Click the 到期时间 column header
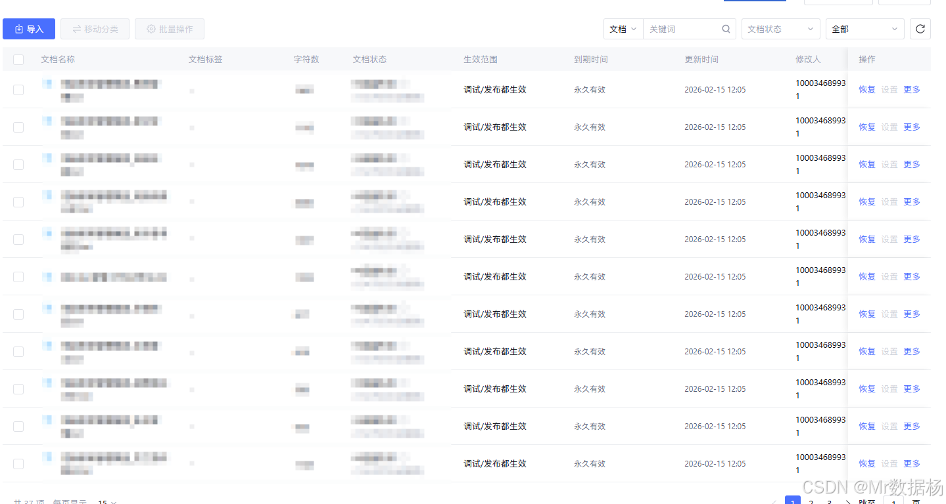 coord(591,60)
